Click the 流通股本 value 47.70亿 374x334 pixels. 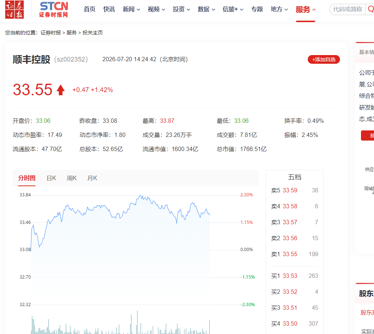(52, 149)
